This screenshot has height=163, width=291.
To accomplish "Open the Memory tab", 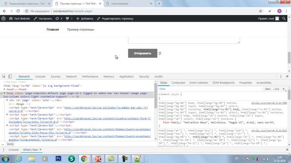I will pyautogui.click(x=109, y=77).
